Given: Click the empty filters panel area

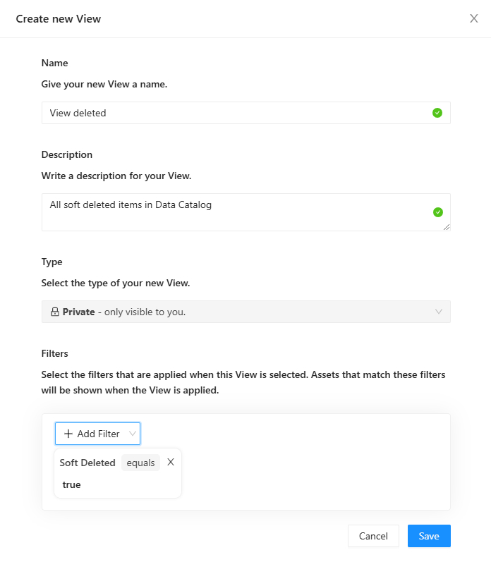Looking at the screenshot, I should (x=317, y=465).
